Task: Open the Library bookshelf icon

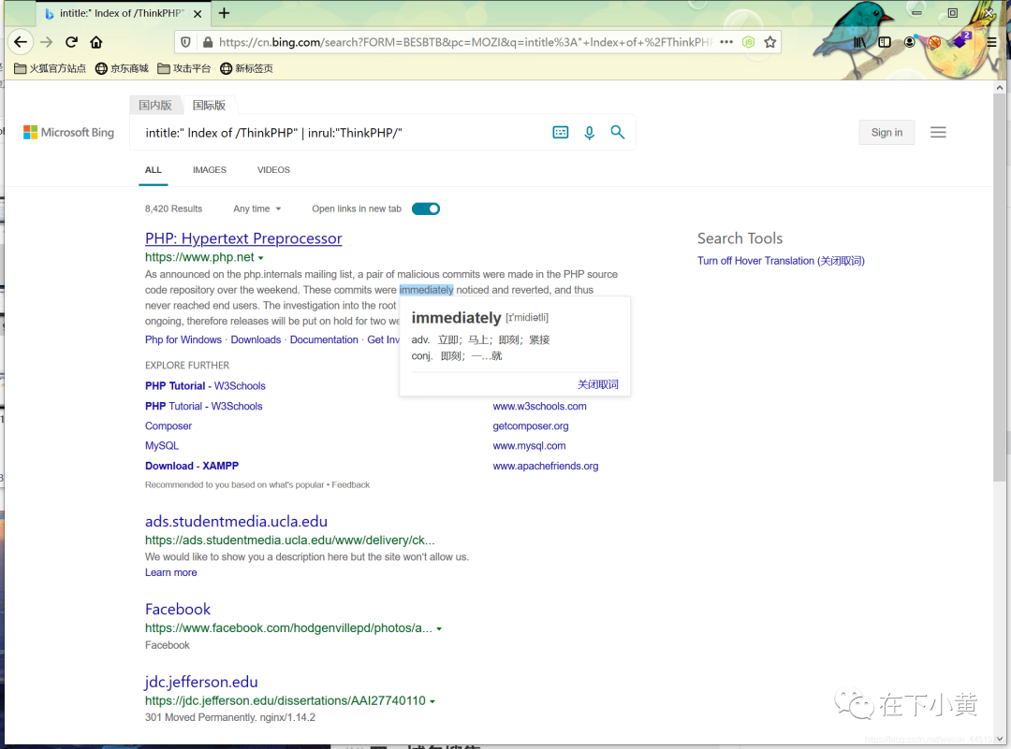Action: click(860, 42)
